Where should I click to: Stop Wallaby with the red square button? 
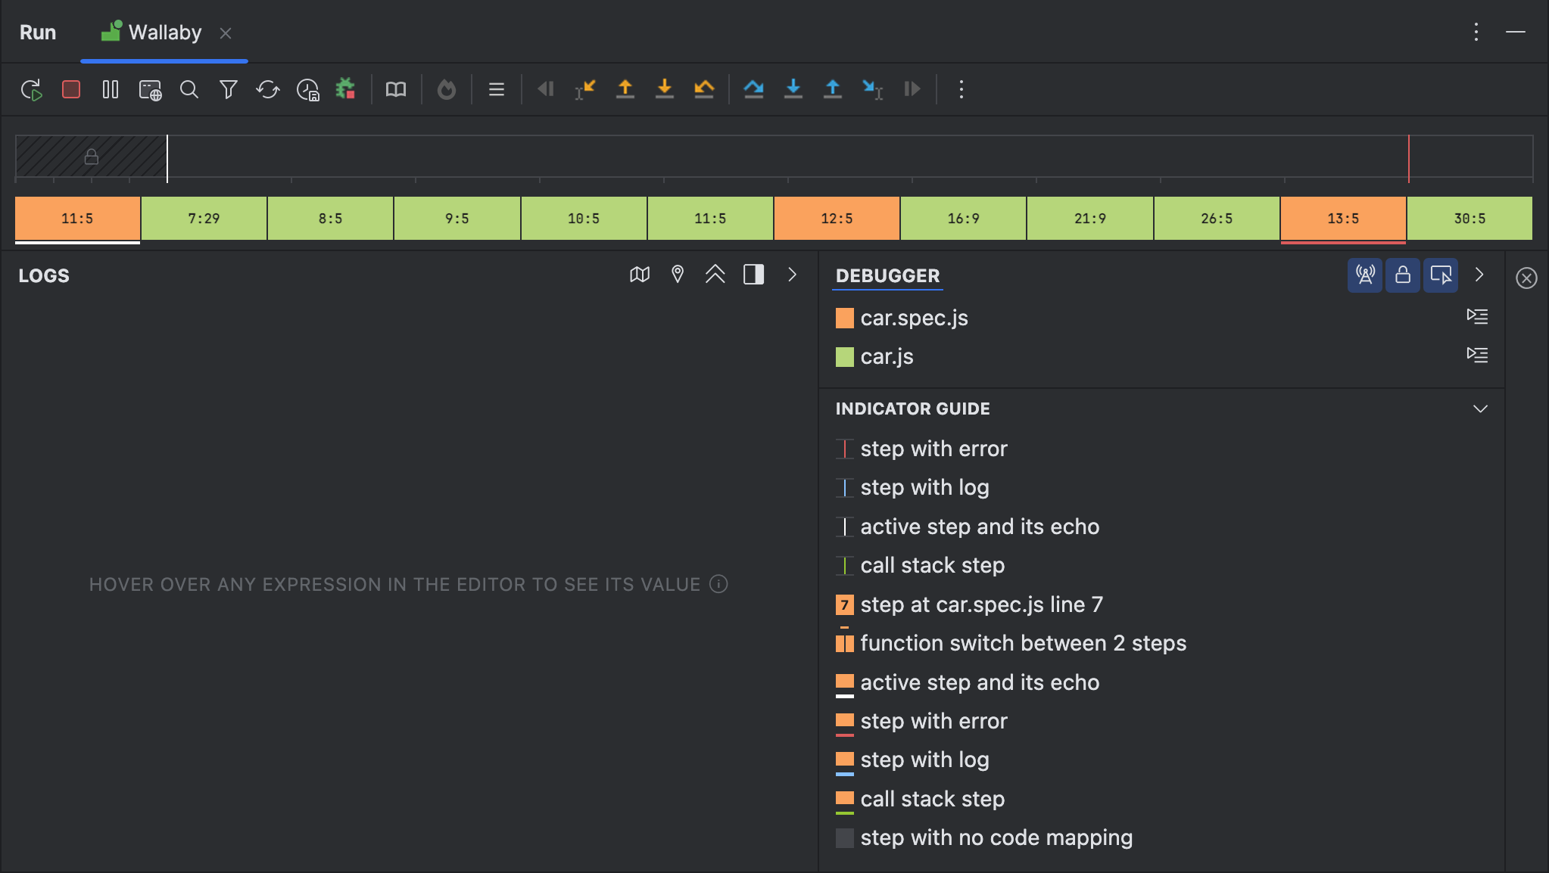[x=71, y=89]
